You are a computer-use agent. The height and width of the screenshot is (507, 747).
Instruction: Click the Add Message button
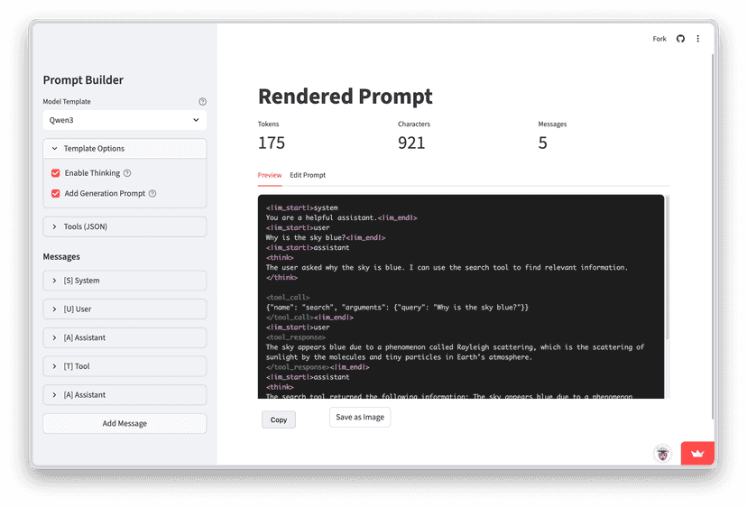point(124,423)
